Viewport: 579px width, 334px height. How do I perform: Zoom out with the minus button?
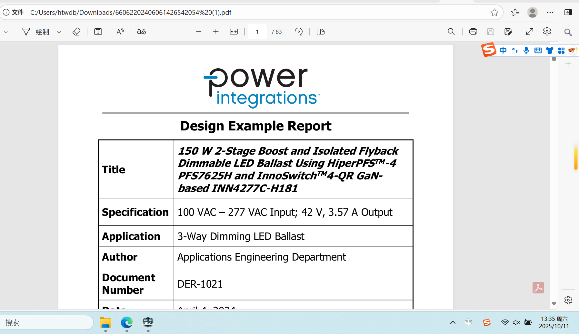199,32
